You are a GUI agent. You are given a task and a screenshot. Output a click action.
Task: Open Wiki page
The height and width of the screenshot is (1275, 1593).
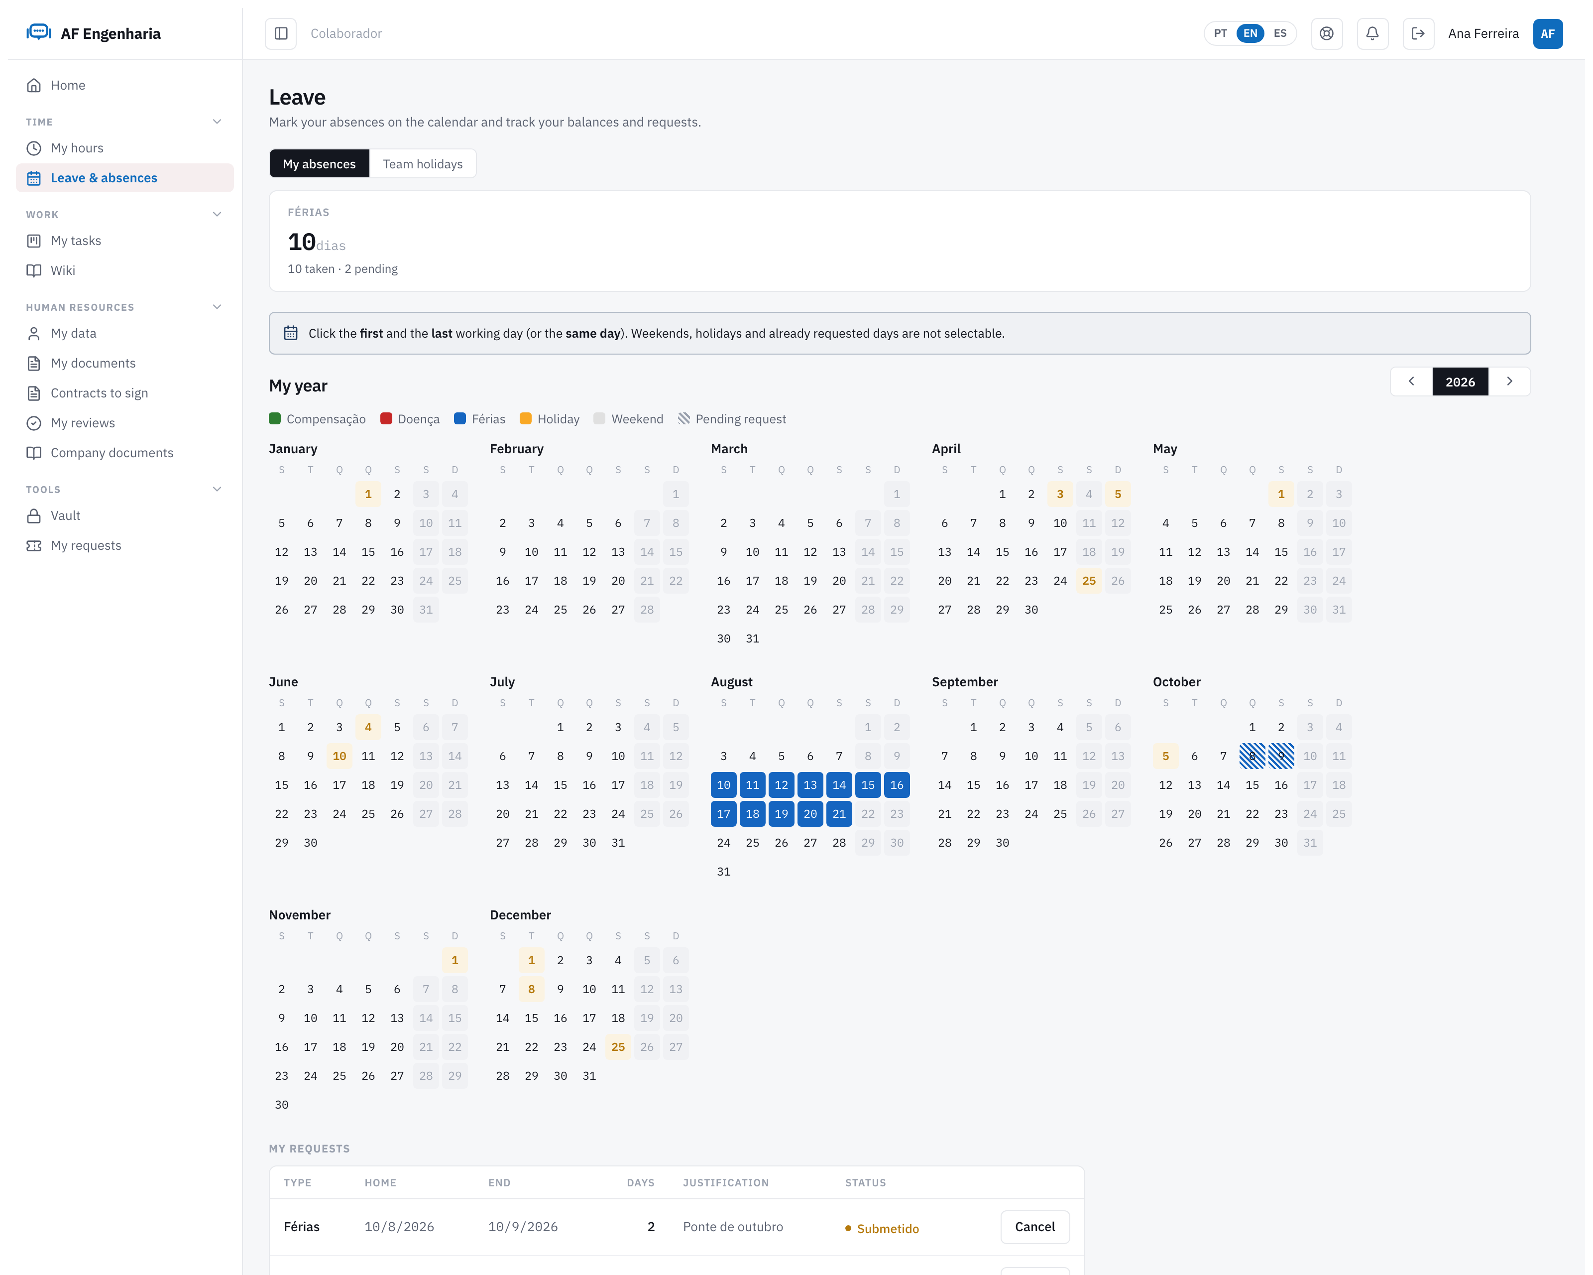point(125,270)
